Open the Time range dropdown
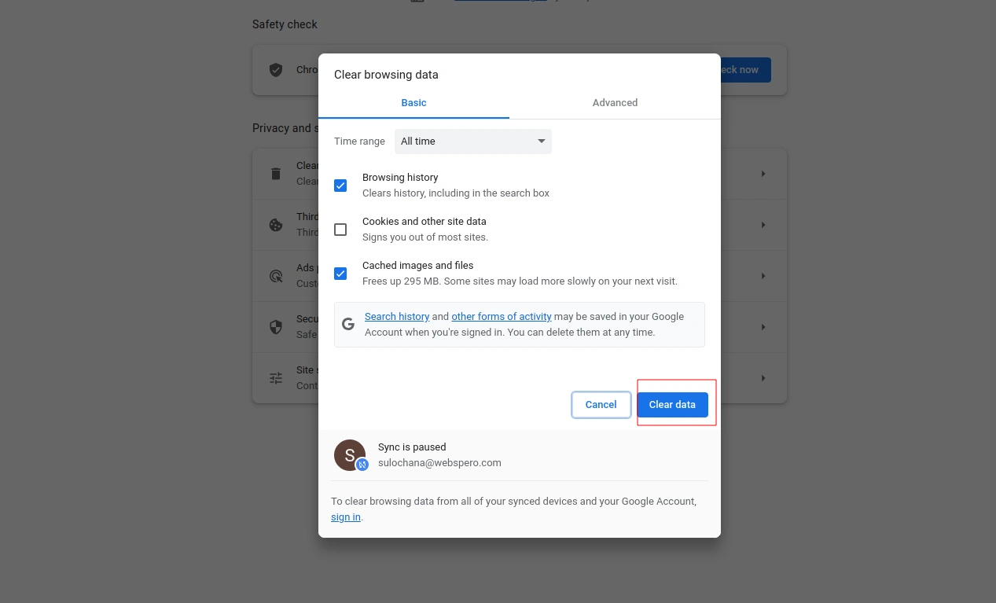The width and height of the screenshot is (996, 603). (x=472, y=142)
